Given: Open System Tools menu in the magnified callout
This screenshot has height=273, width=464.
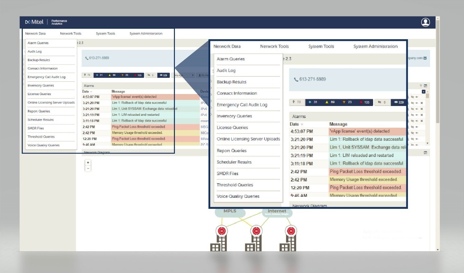Looking at the screenshot, I should point(321,46).
